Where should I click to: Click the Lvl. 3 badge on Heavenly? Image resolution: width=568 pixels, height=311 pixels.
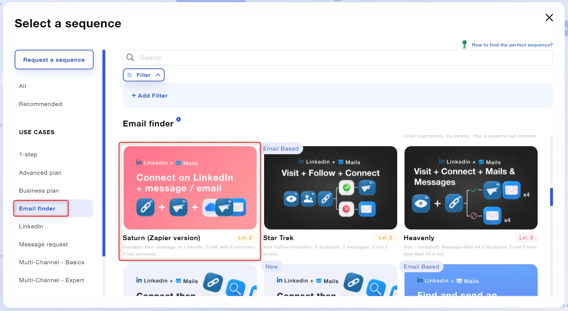click(x=526, y=238)
